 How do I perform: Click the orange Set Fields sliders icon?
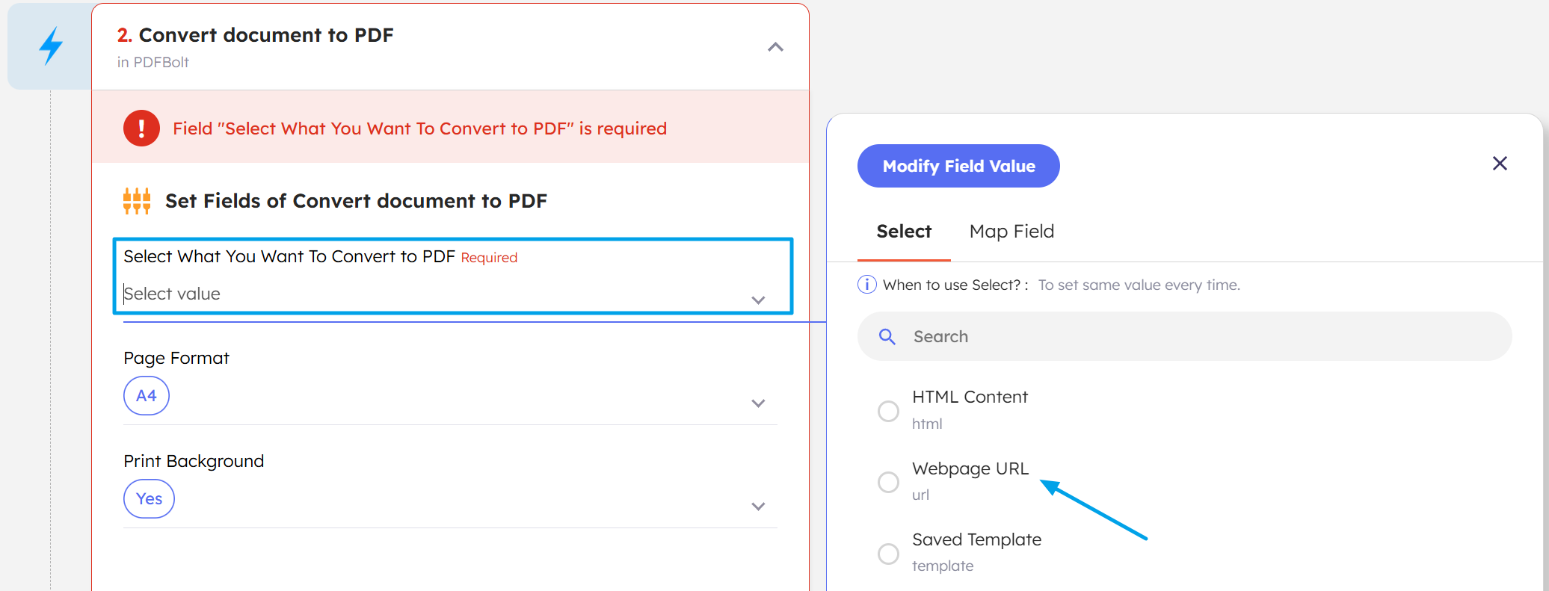click(137, 200)
